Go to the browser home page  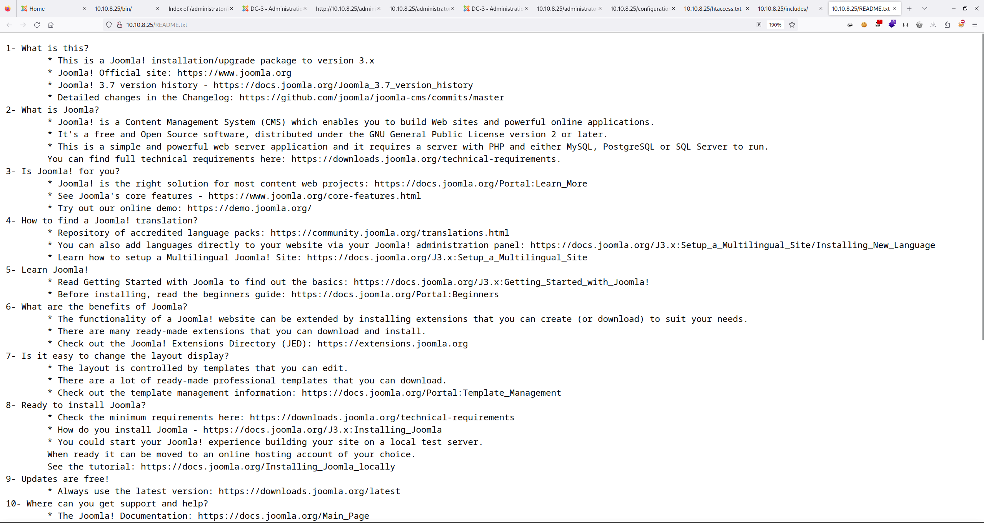pyautogui.click(x=50, y=25)
